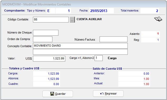Click the Guardar save button
The height and width of the screenshot is (100, 167).
pos(58,94)
